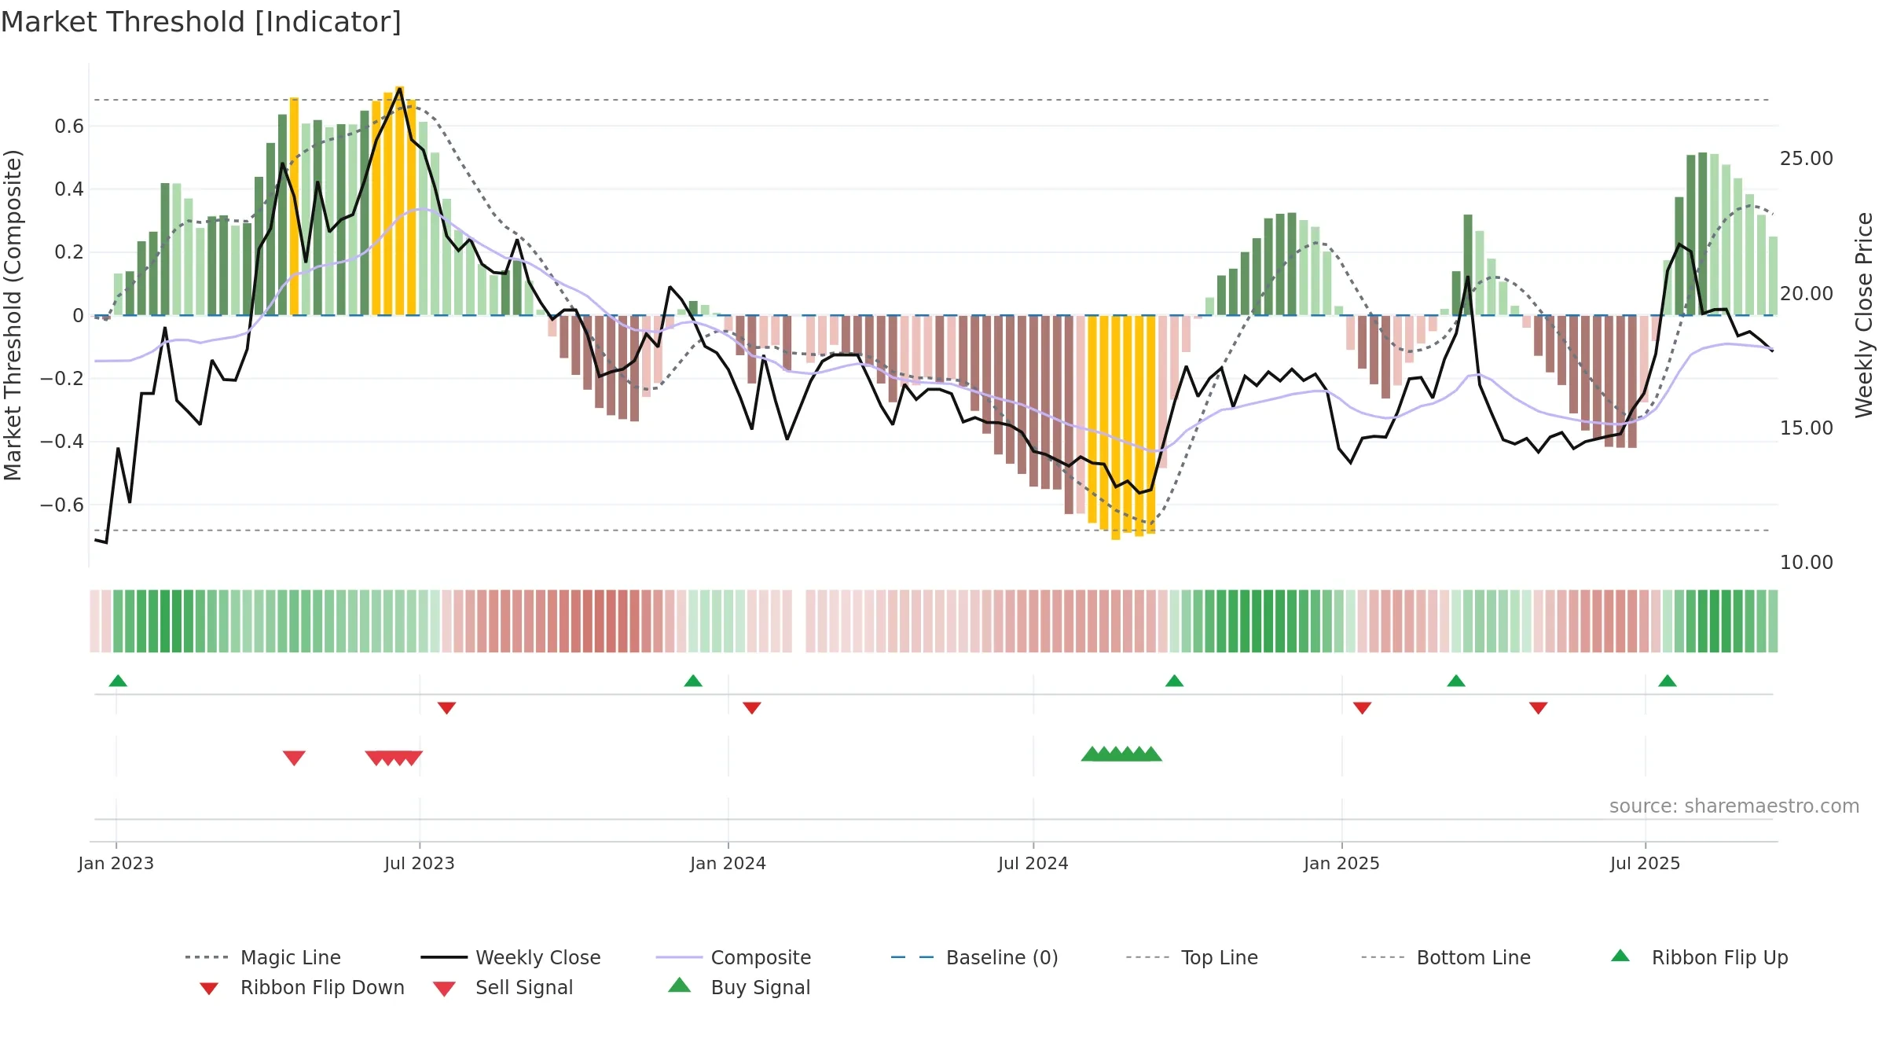The height and width of the screenshot is (1061, 1886).
Task: Toggle the Weekly Close legend entry
Action: [510, 957]
